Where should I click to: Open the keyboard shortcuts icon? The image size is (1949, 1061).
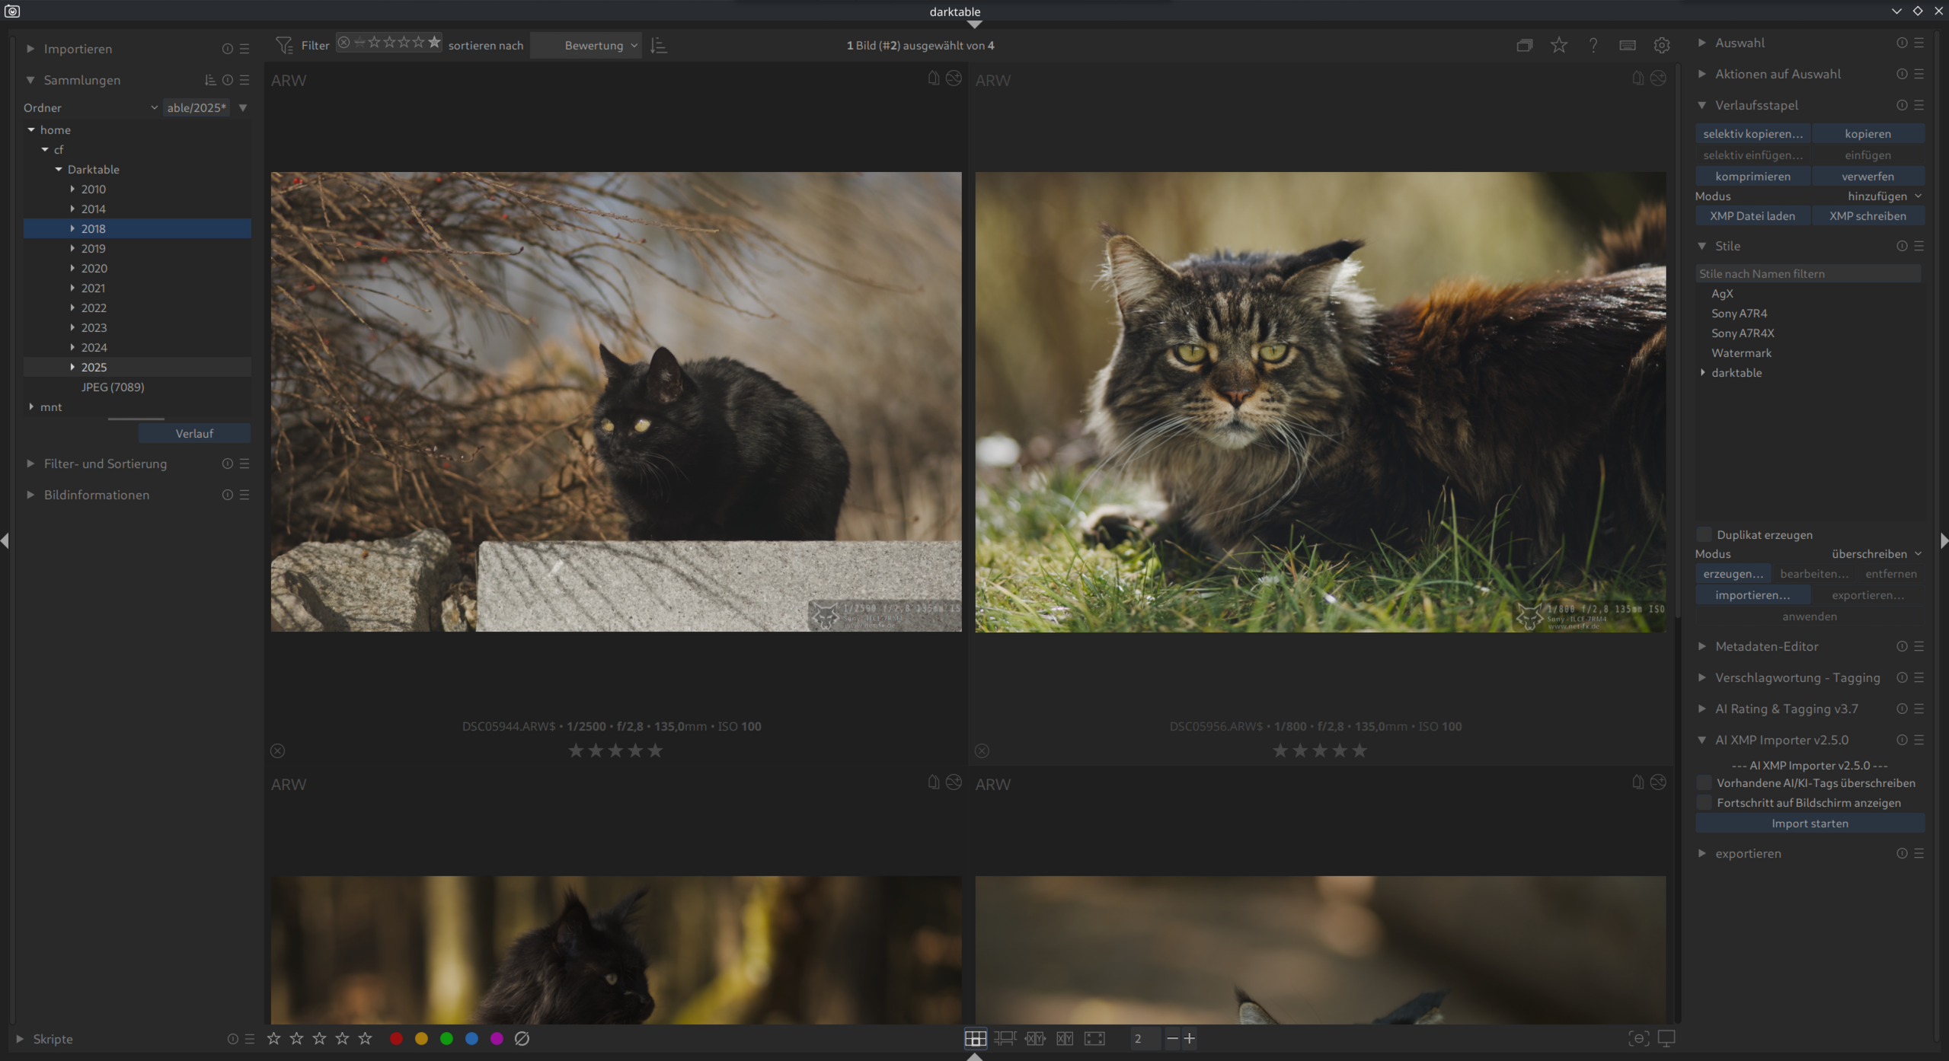click(1628, 46)
